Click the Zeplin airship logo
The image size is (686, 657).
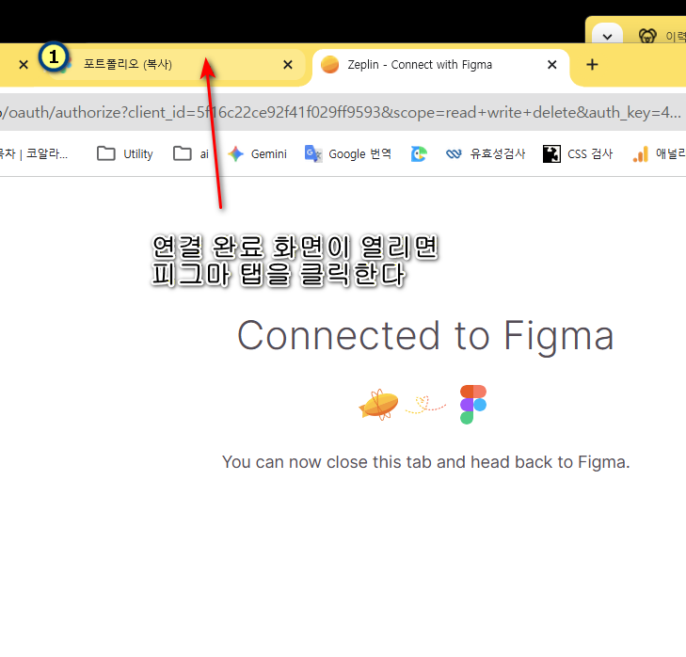point(378,404)
